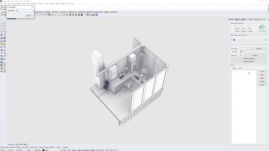The height and width of the screenshot is (151, 269).
Task: Click the Maximise Boundaries button
Action: 249,59
